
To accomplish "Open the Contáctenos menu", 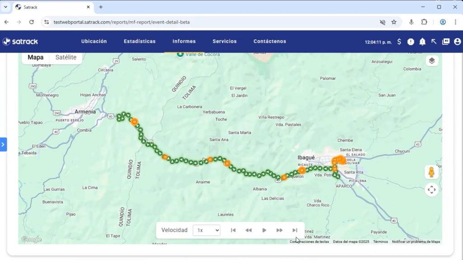I will point(269,41).
